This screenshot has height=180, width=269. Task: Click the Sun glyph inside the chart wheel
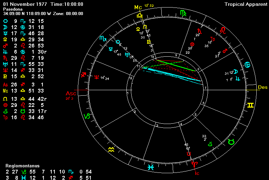pyautogui.click(x=118, y=42)
